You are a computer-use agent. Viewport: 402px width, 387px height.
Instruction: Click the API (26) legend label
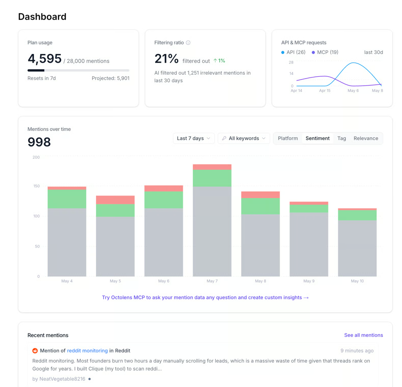296,52
